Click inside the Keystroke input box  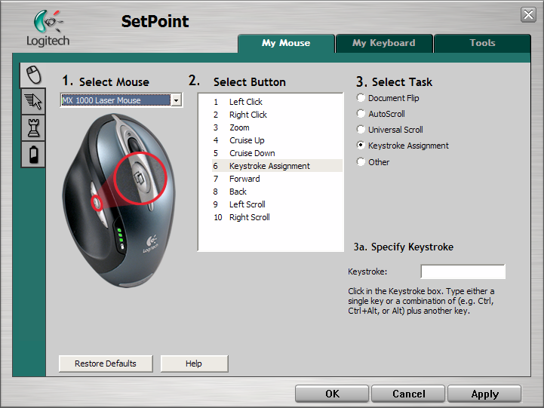click(x=463, y=271)
